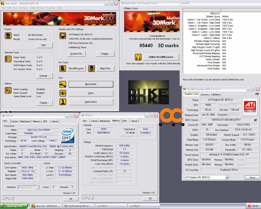Viewport: 261px width, 209px height.
Task: Click the Game Demo joystick icon
Action: [63, 102]
